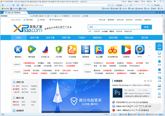The image size is (165, 116).
Task: Click the 腾讯电脑管家 banner image
Action: coord(76,96)
